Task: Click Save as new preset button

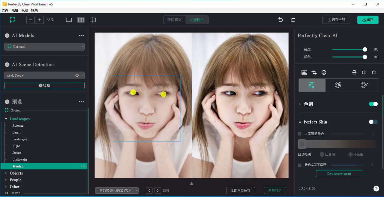Action: (339, 174)
